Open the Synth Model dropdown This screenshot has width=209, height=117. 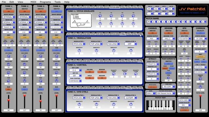(x=200, y=39)
